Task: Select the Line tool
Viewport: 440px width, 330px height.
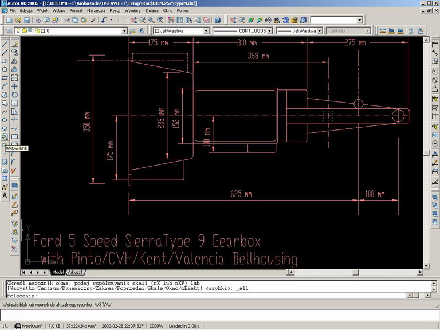Action: pyautogui.click(x=5, y=44)
